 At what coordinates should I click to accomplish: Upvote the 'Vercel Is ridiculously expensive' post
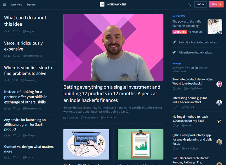click(x=5, y=56)
